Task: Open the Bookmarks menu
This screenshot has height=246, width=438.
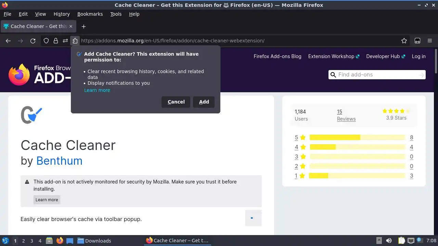Action: (x=90, y=14)
